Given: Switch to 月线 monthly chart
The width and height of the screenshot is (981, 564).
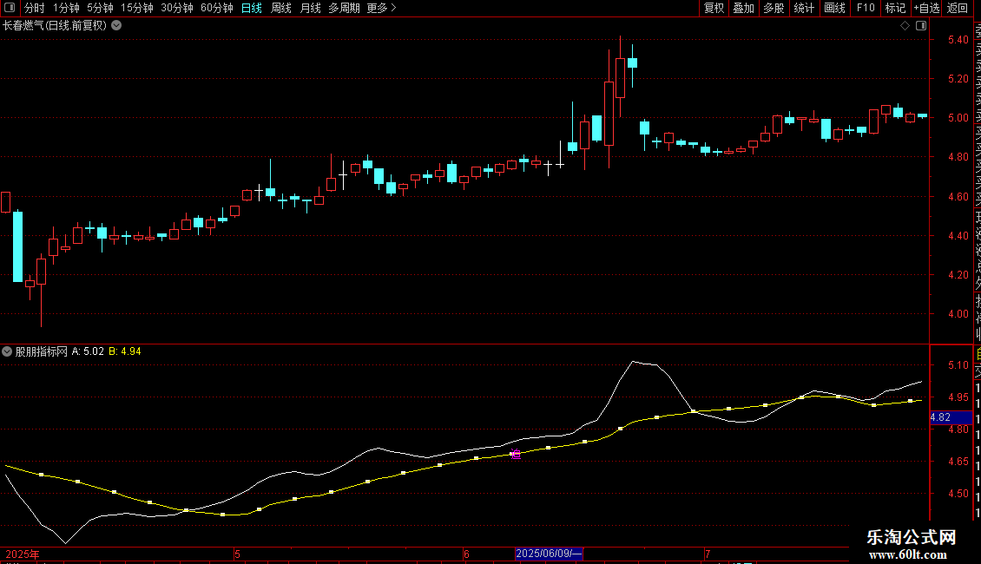Looking at the screenshot, I should [310, 8].
